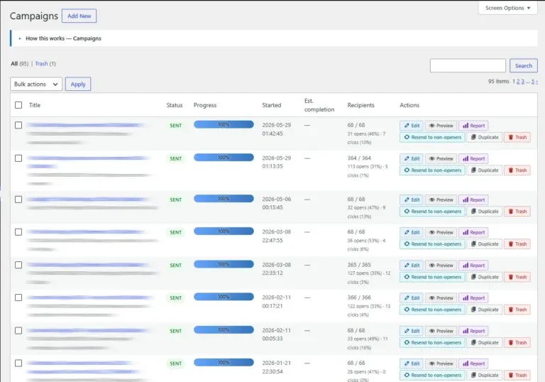Click progress bar of campaign started 2026-02-11 00:17:21
The image size is (545, 382).
pyautogui.click(x=224, y=297)
